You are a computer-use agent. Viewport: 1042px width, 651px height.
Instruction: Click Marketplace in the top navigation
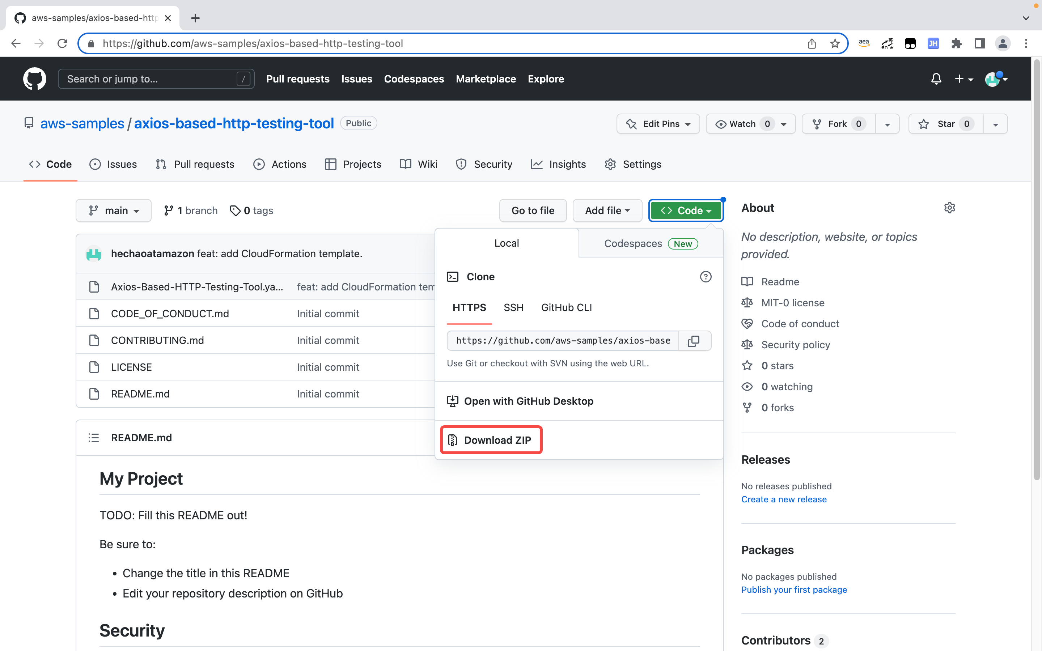pos(486,79)
